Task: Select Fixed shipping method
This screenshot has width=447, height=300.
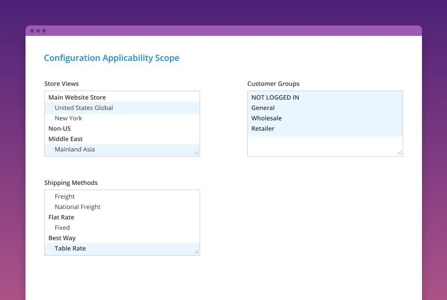Action: (62, 228)
